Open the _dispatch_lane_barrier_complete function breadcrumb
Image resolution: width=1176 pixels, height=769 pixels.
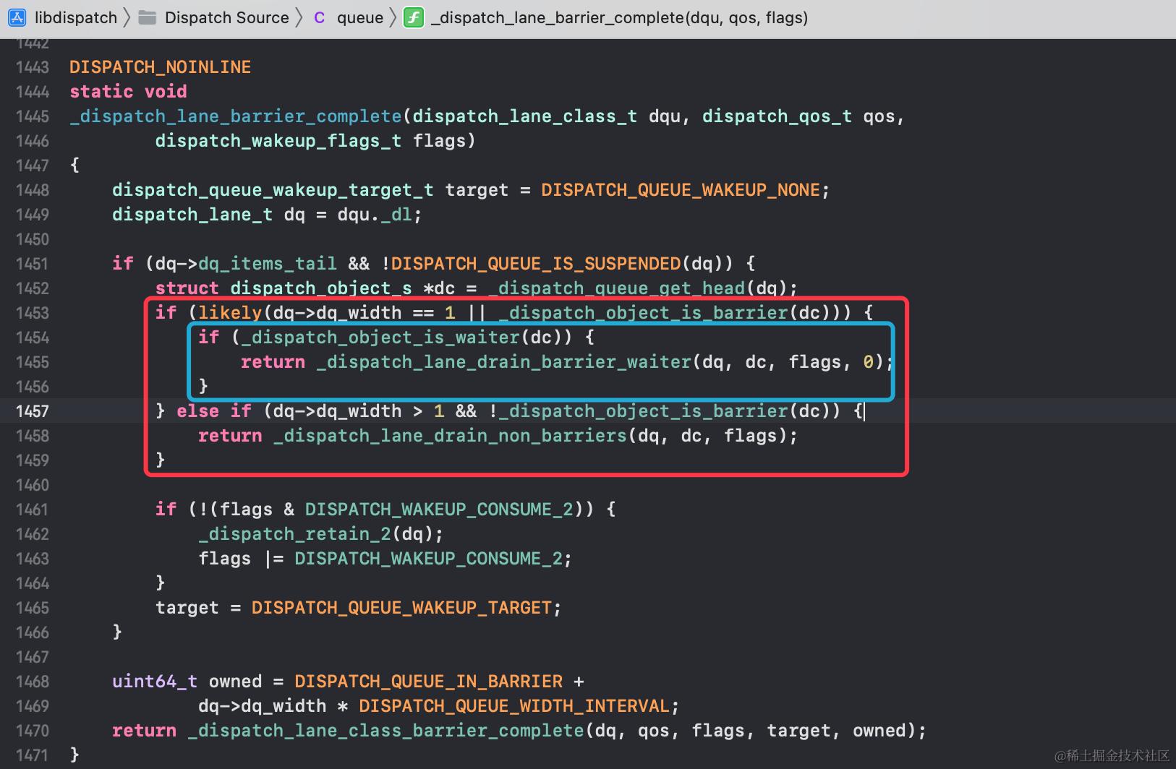[619, 17]
